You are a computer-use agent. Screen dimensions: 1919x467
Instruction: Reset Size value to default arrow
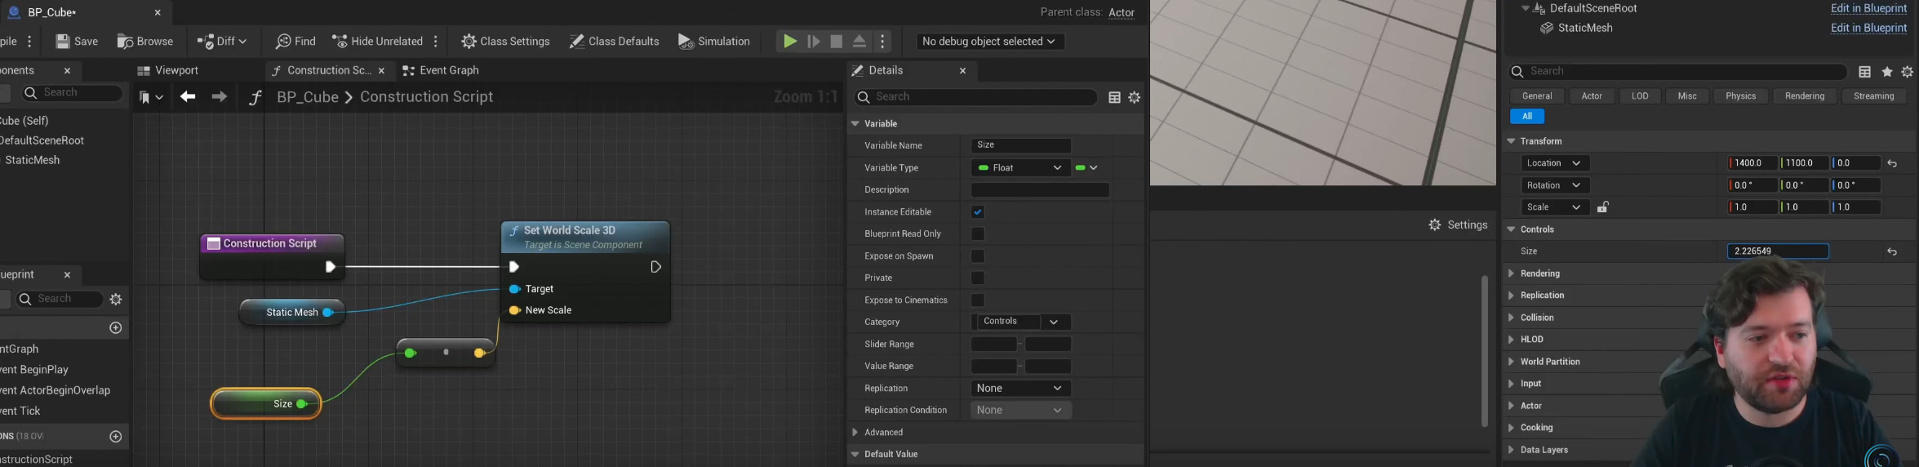1891,252
